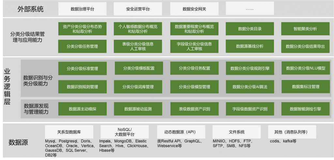Screen dimensions: 334x160
Task: Select the 分类分级标准管理 block
Action: (83, 68)
